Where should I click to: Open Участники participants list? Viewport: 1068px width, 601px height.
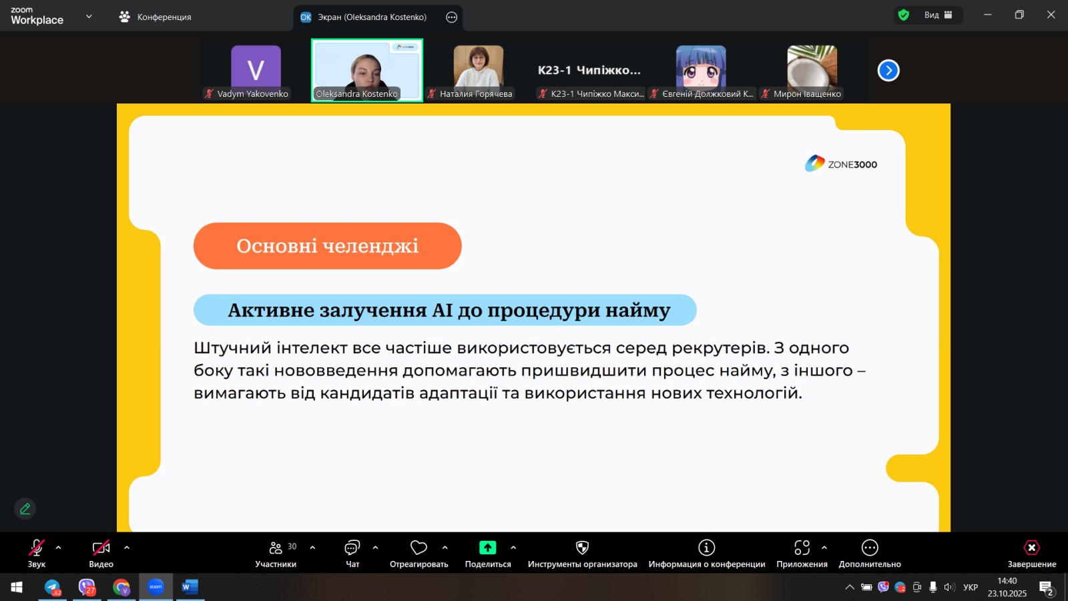(x=276, y=548)
